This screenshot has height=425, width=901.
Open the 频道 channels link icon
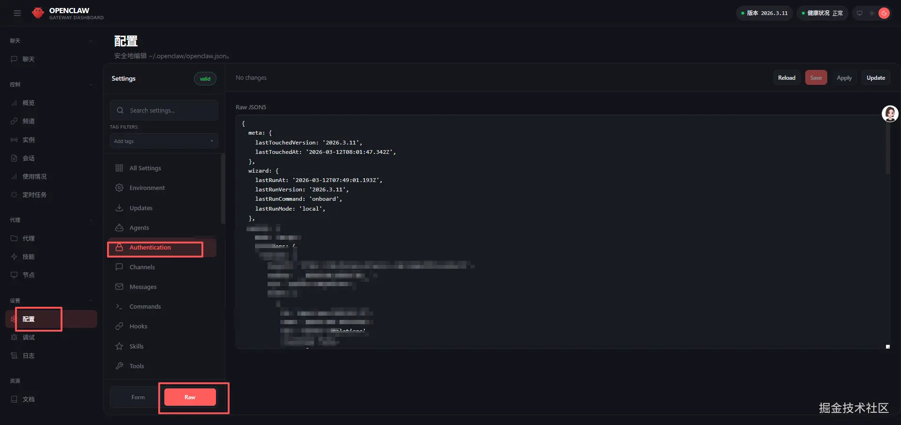click(14, 121)
